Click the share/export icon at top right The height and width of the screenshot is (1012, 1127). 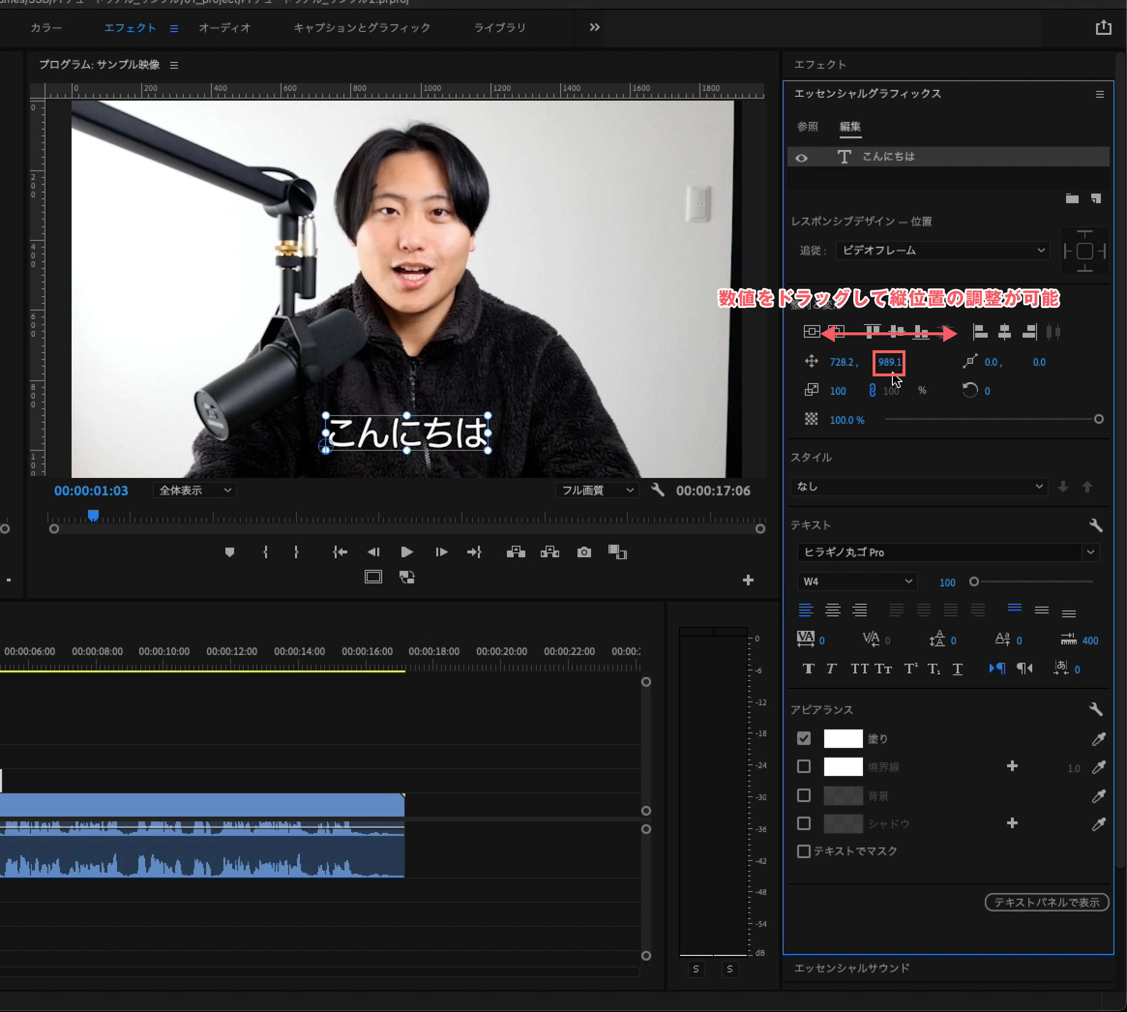click(1103, 27)
